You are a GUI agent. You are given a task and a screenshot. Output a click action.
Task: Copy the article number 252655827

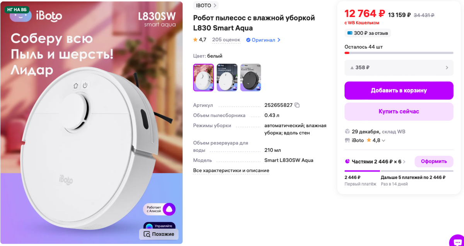297,105
